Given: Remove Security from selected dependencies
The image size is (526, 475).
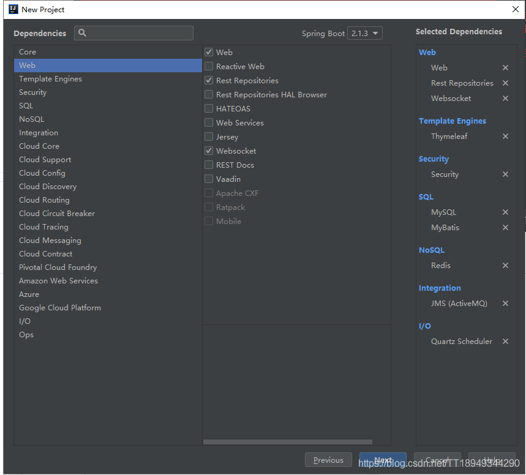Looking at the screenshot, I should tap(505, 174).
